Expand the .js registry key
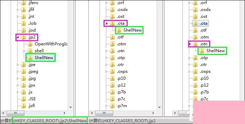245x124 pixels. point(18,92)
